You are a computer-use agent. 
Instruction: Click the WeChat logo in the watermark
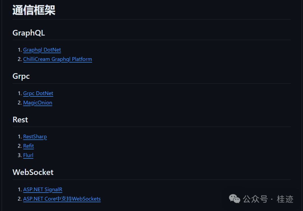(235, 199)
